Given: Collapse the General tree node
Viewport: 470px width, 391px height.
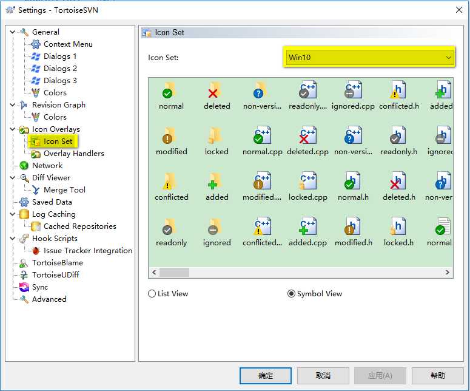Looking at the screenshot, I should tap(12, 32).
